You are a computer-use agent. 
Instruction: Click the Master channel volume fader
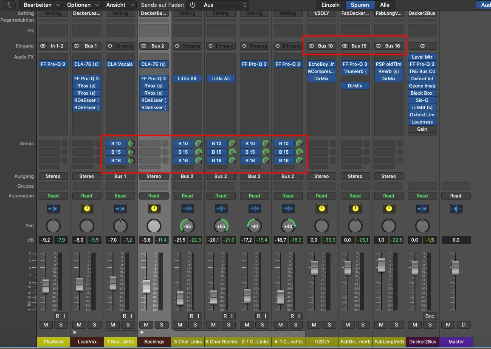(x=455, y=267)
